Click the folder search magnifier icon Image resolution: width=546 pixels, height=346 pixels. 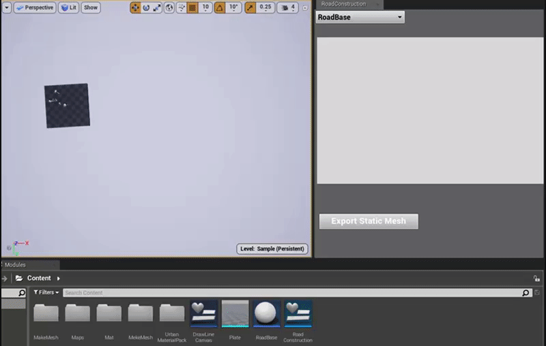click(x=22, y=293)
